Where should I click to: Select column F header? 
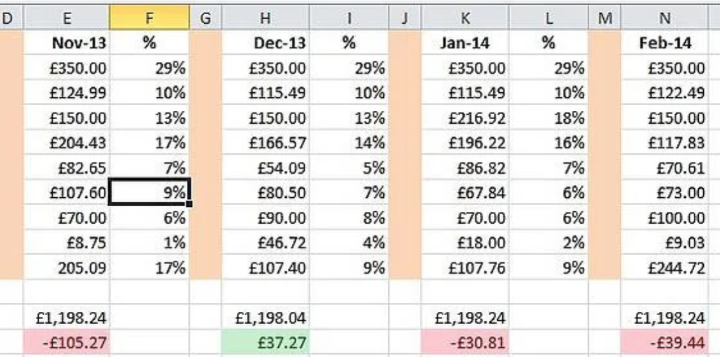(149, 18)
